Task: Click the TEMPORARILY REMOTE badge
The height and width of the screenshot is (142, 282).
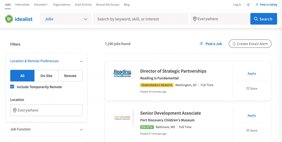Action: (157, 85)
